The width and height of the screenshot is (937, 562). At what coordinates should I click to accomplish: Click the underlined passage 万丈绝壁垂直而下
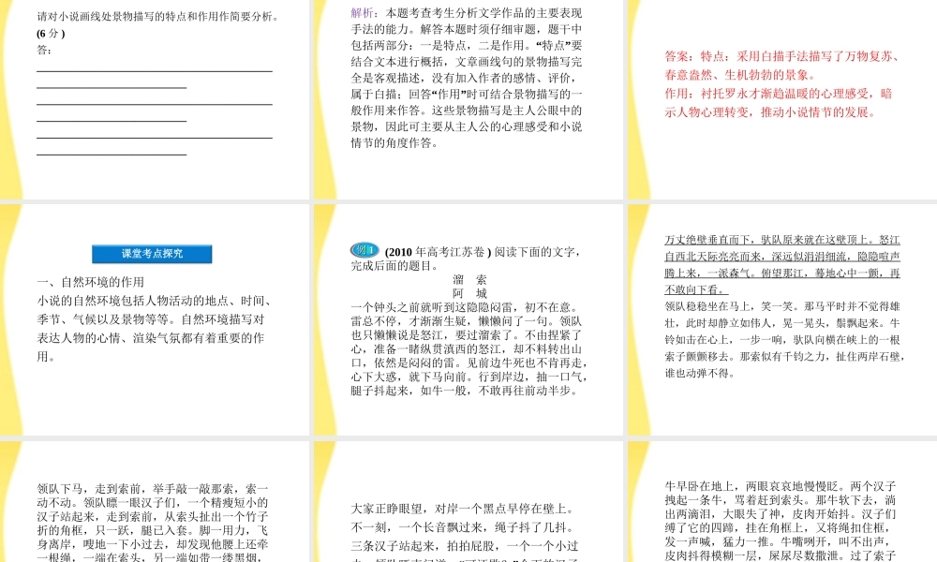click(x=782, y=264)
